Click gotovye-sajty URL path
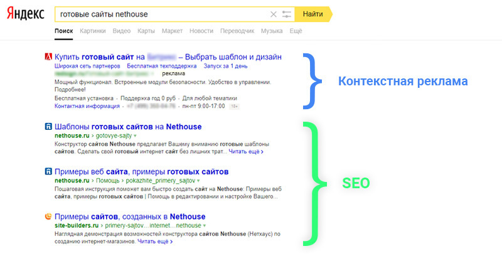Screen dimensions: 502x256 (114, 136)
